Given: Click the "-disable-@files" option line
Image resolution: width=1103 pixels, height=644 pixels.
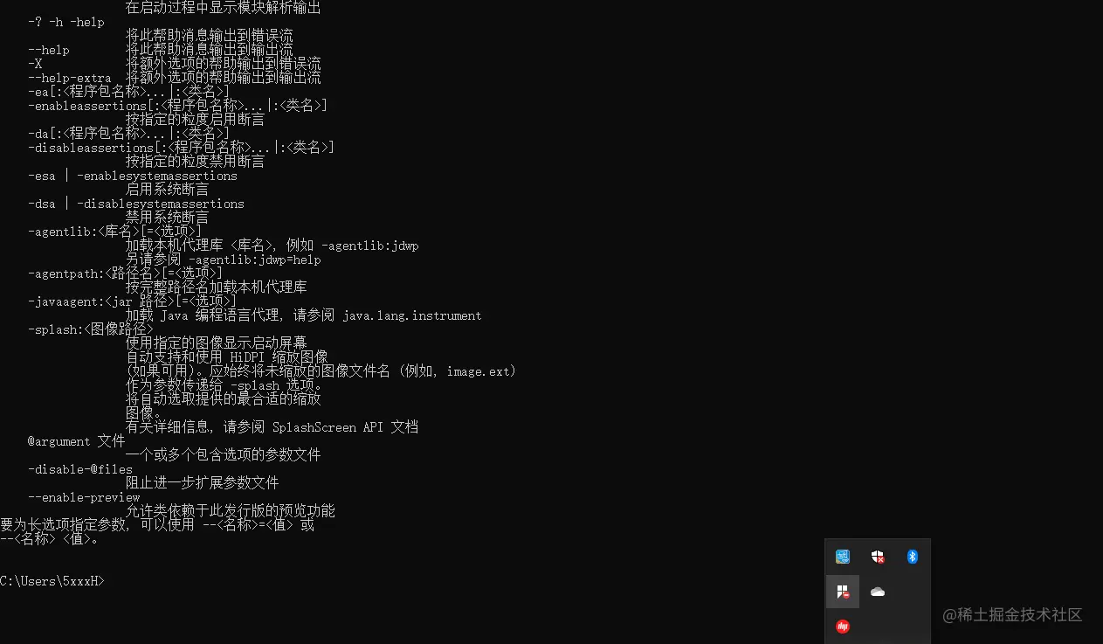Looking at the screenshot, I should coord(80,469).
